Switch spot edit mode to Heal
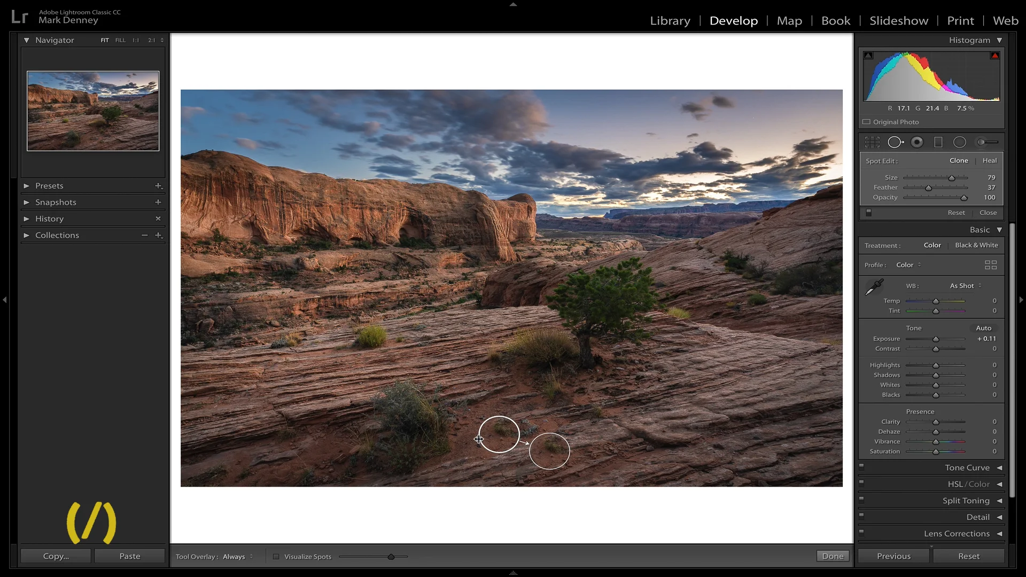 989,160
